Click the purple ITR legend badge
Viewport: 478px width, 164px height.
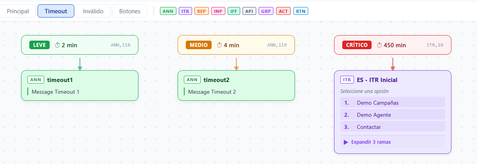(x=185, y=11)
